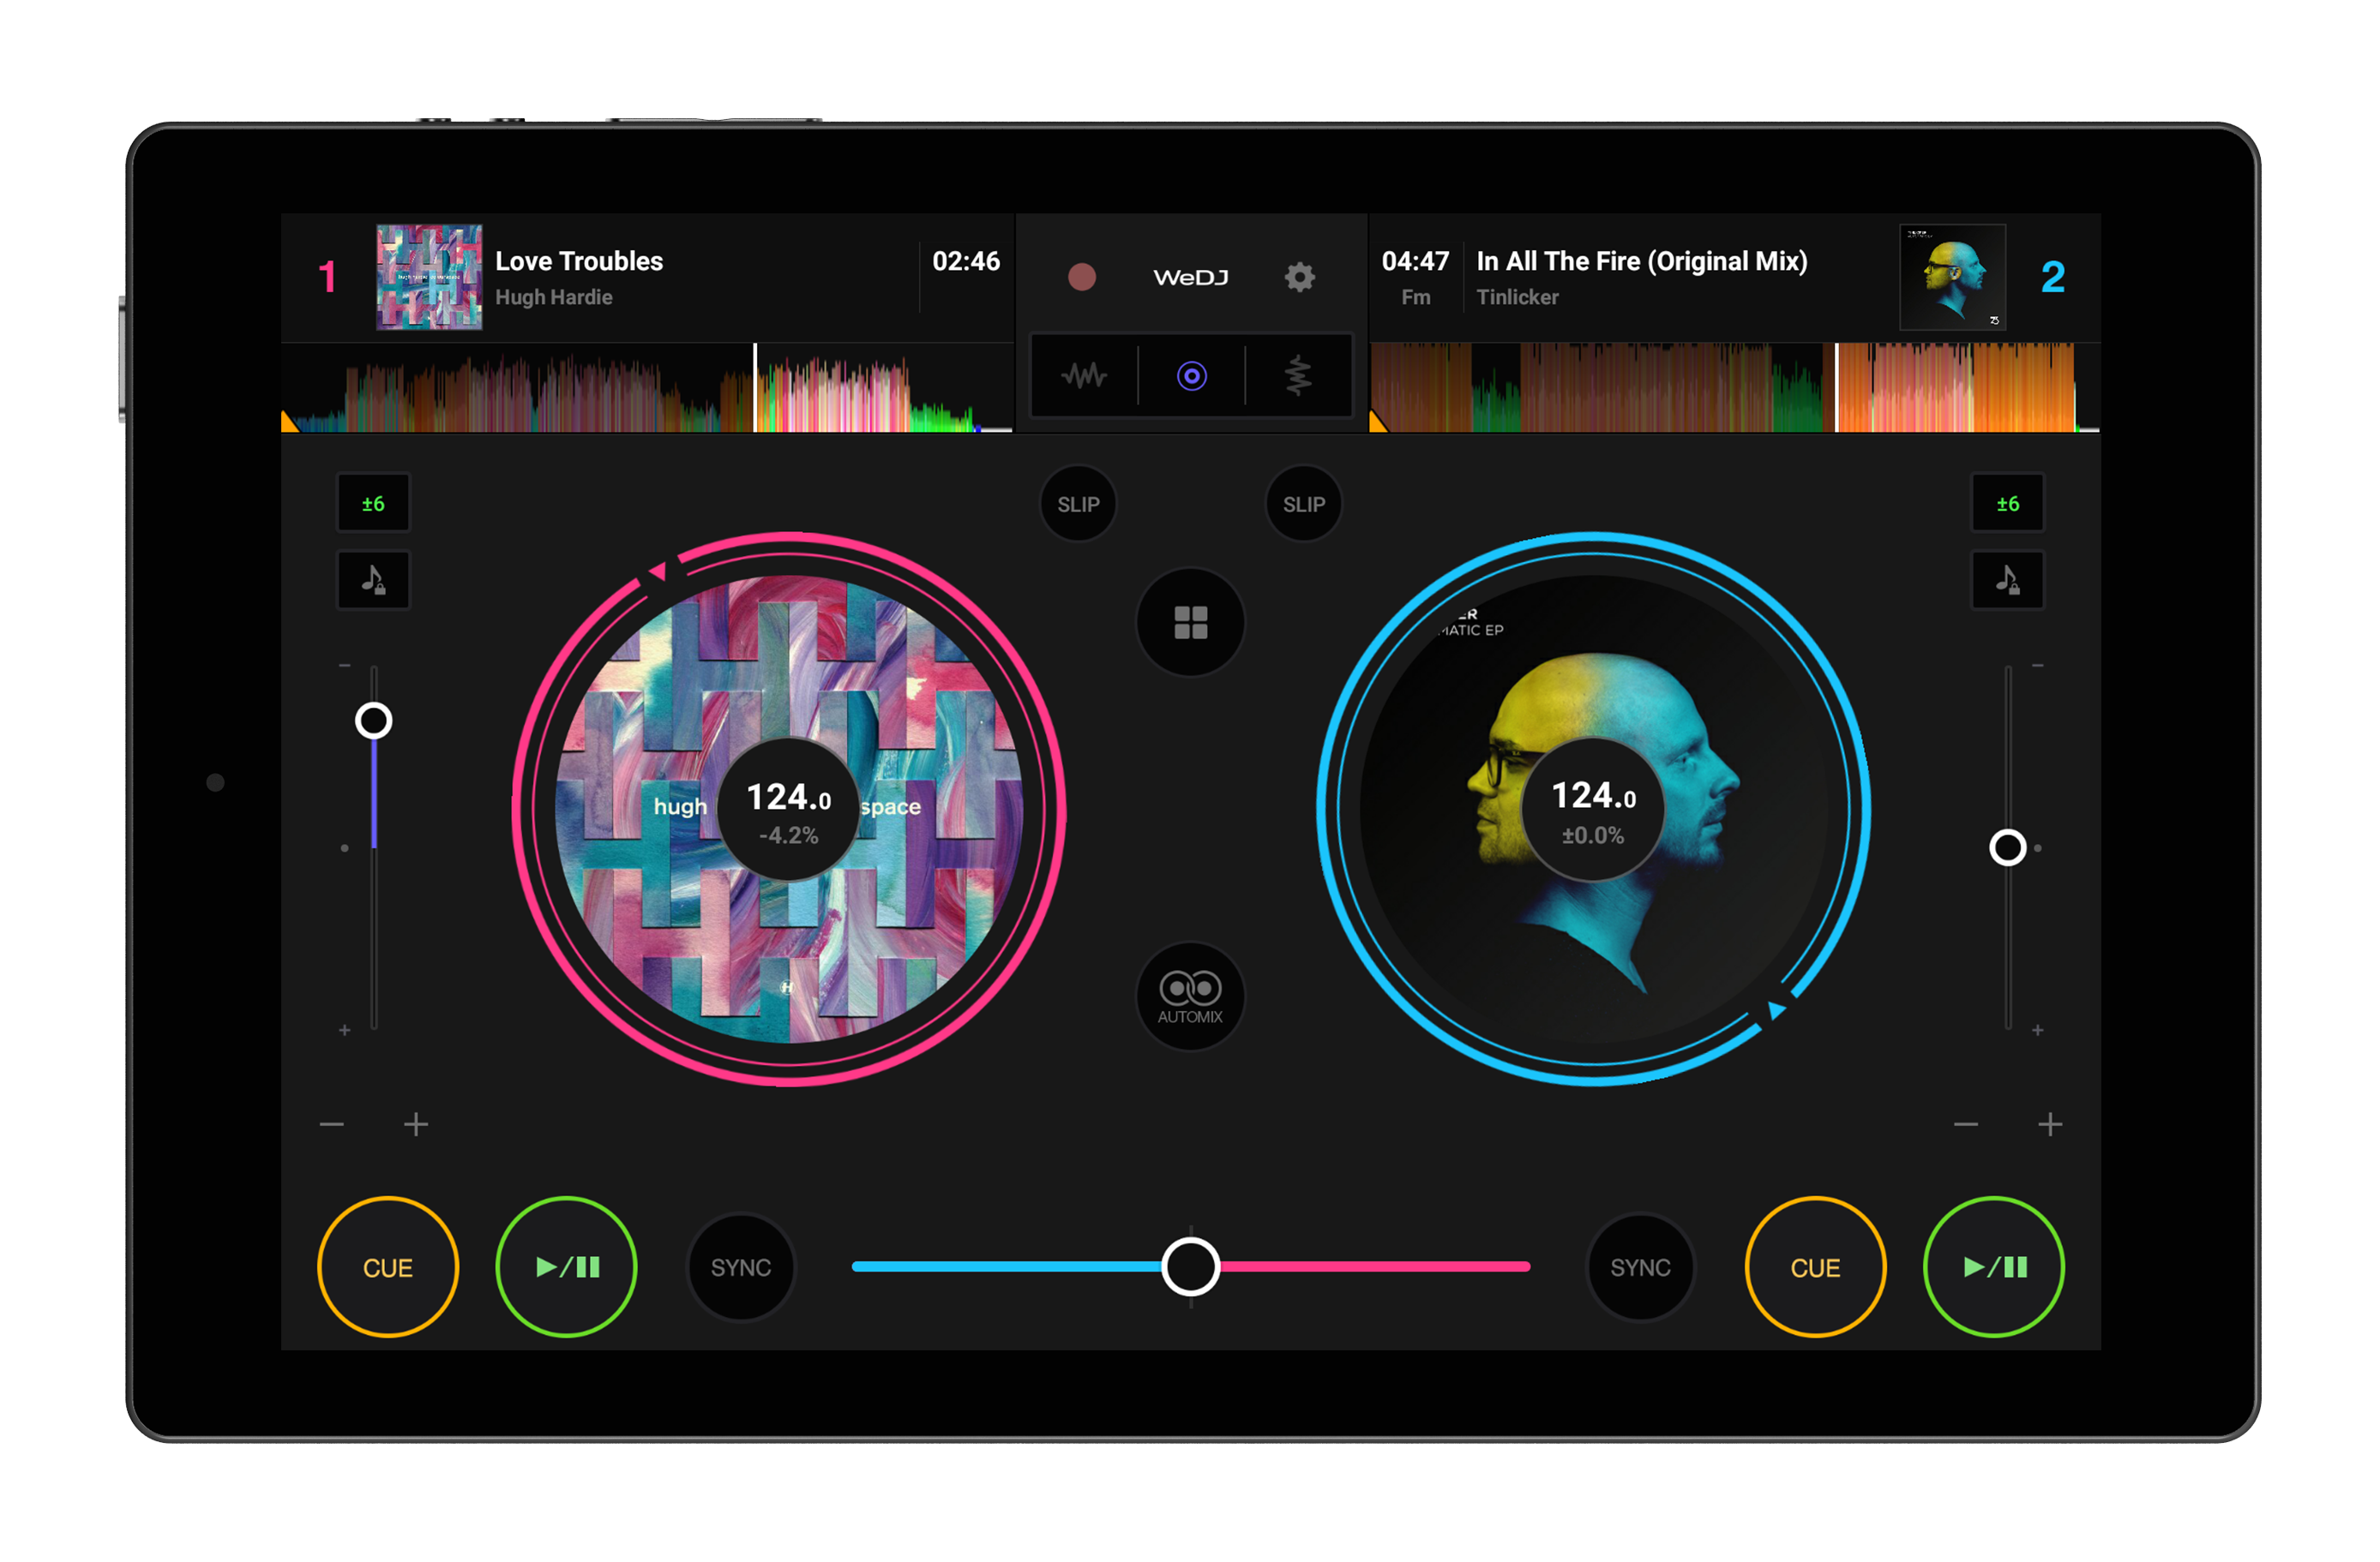Hit the deck 1 CUE button

click(388, 1267)
